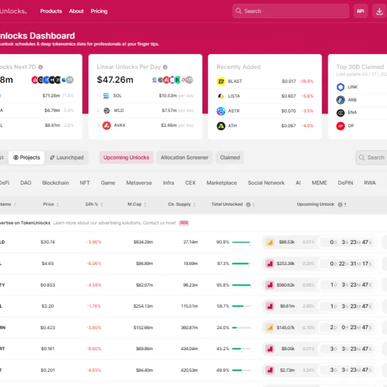This screenshot has width=387, height=387.
Task: Switch to Upcoming Unlocks view
Action: 126,158
